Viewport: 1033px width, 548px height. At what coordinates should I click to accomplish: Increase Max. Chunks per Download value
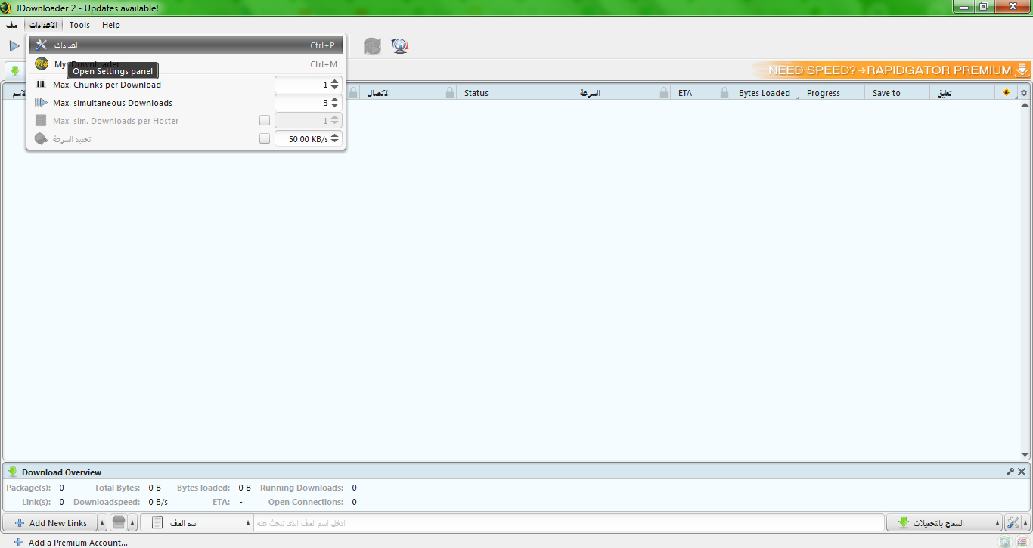335,82
